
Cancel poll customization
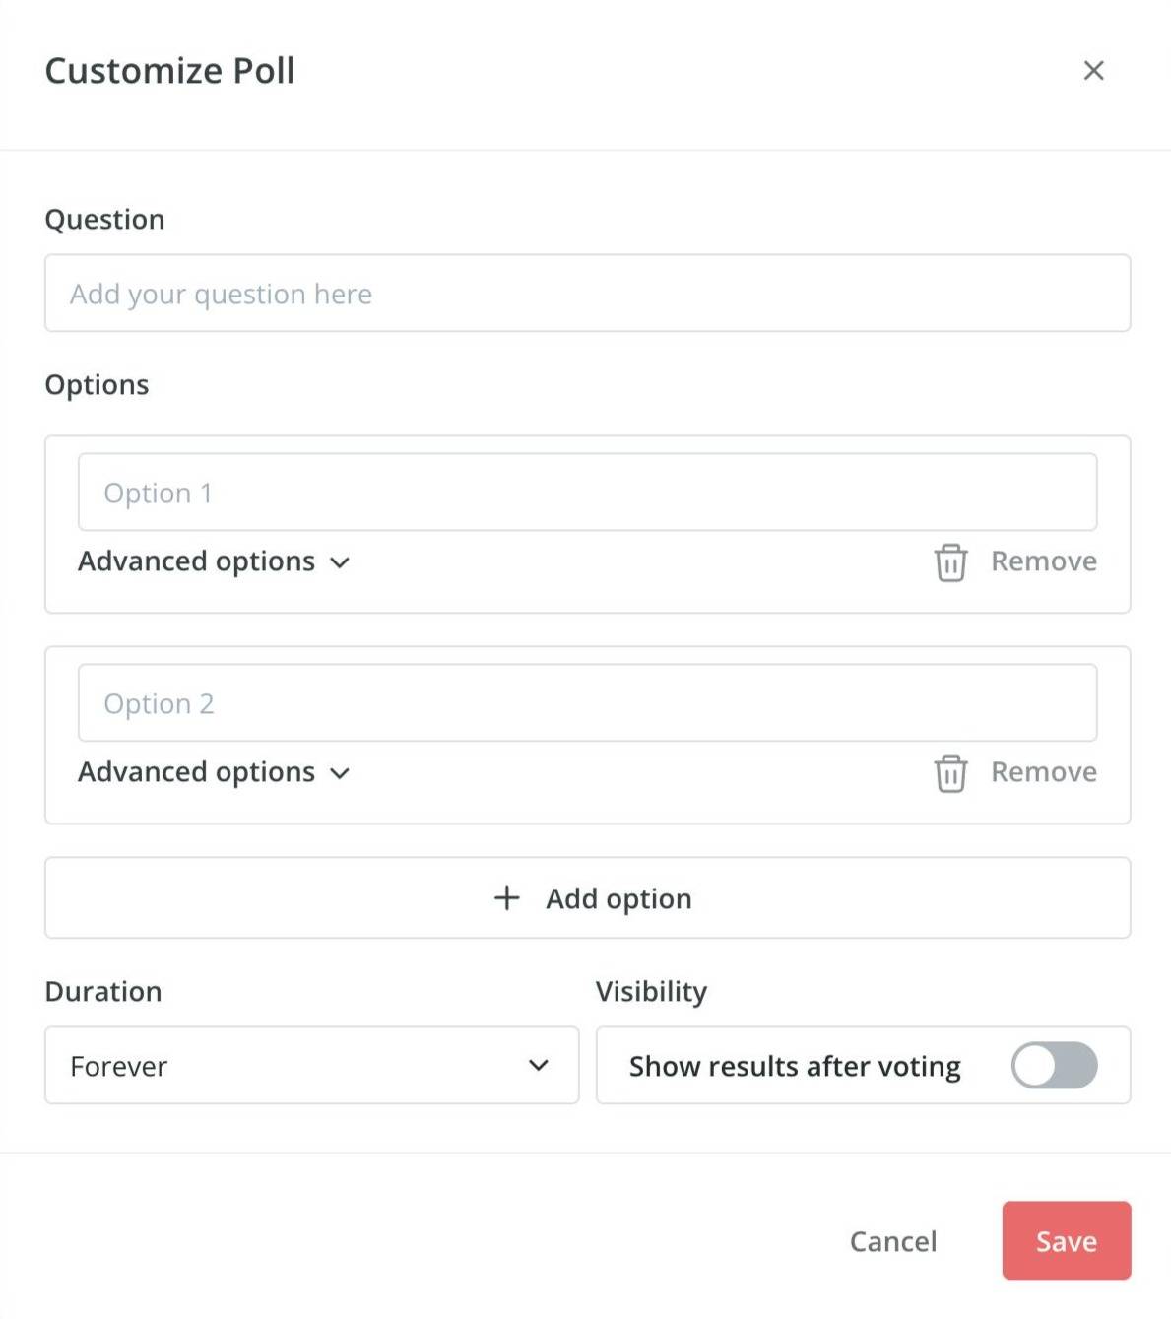pyautogui.click(x=893, y=1241)
